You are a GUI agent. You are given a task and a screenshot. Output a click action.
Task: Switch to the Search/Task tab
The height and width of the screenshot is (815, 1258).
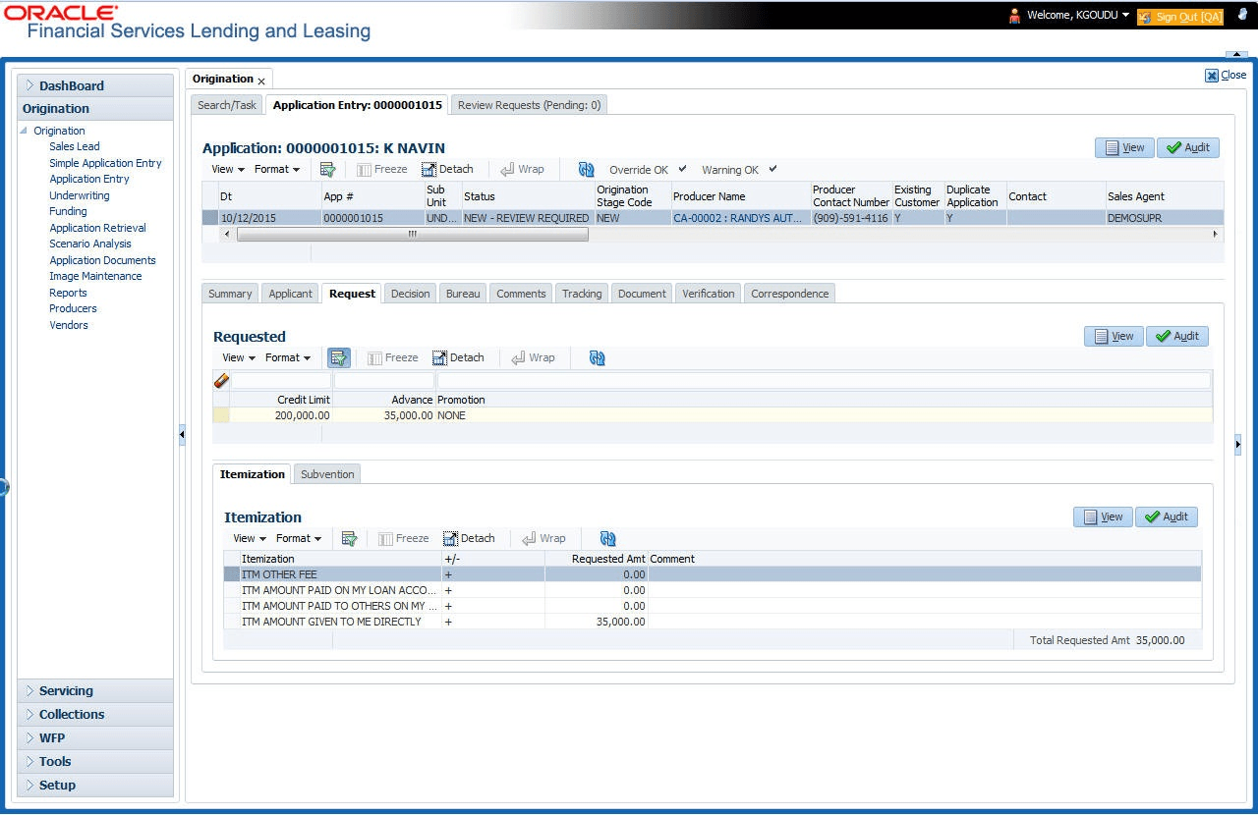[x=227, y=104]
